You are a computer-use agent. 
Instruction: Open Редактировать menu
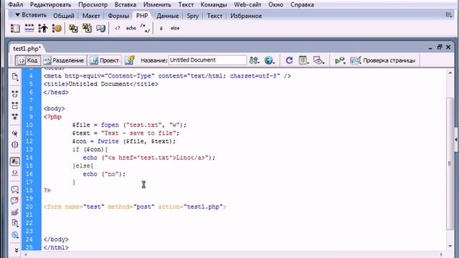pyautogui.click(x=51, y=5)
